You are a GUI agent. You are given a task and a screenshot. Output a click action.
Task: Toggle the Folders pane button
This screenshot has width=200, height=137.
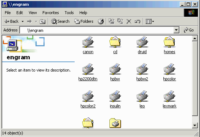tap(84, 21)
